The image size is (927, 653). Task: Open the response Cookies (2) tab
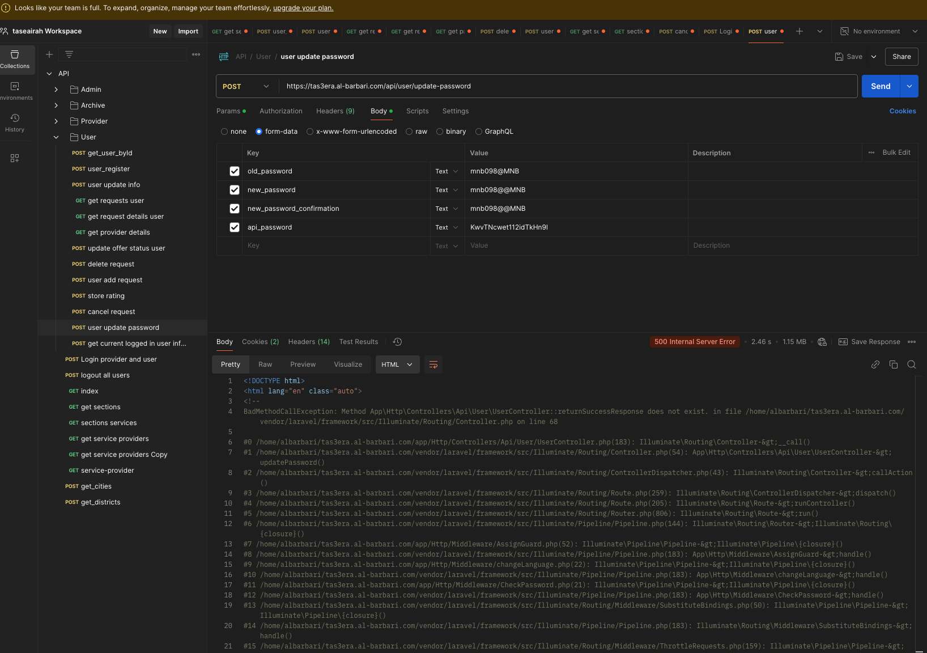tap(261, 342)
